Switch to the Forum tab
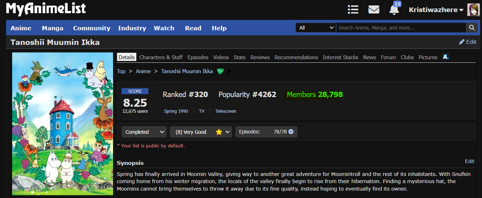Image resolution: width=482 pixels, height=198 pixels. (388, 57)
